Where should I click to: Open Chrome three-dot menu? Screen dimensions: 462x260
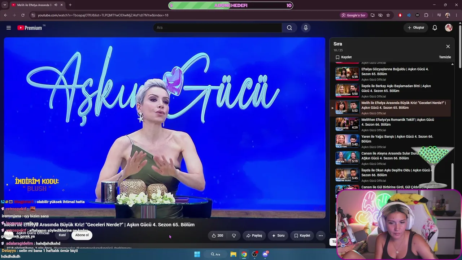456,15
